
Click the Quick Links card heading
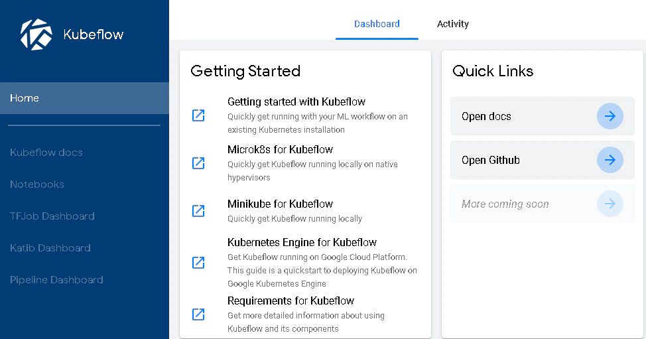pos(493,71)
